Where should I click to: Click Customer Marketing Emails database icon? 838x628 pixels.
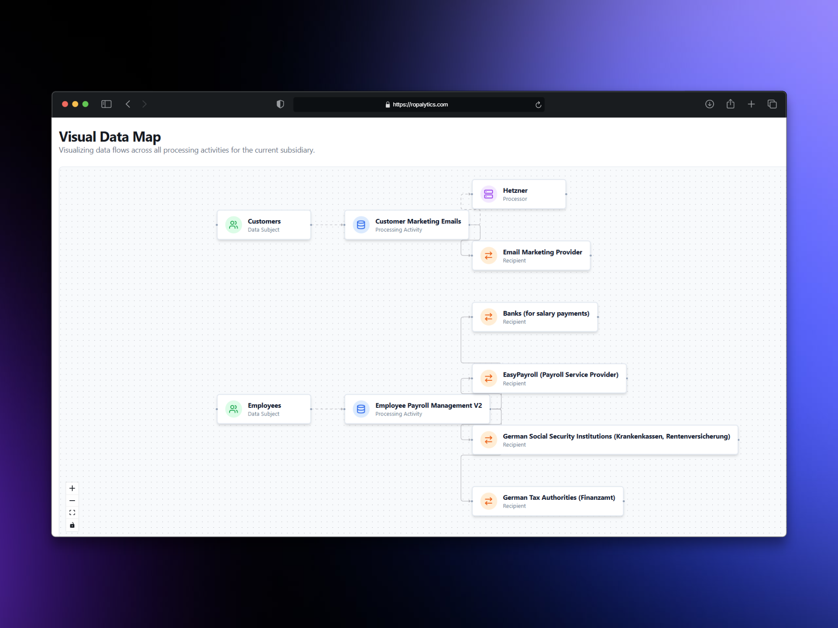click(361, 225)
